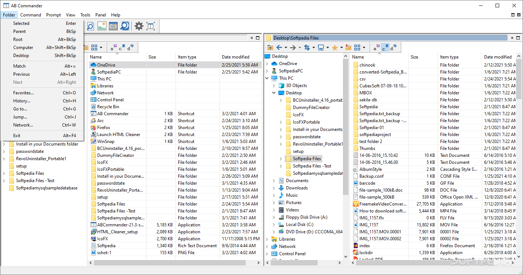This screenshot has width=523, height=275.
Task: Sort left panel by Size column header
Action: [161, 57]
